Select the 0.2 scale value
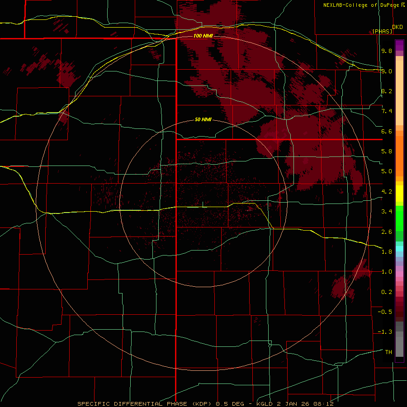Image resolution: width=407 pixels, height=407 pixels. click(387, 292)
